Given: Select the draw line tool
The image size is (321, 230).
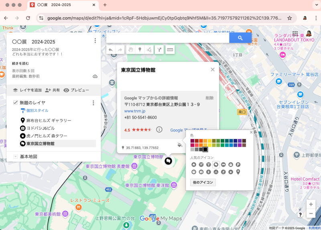Looking at the screenshot, I should [x=149, y=50].
